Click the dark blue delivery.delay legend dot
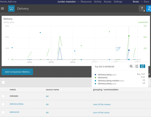151x117 pixels. click(95, 75)
